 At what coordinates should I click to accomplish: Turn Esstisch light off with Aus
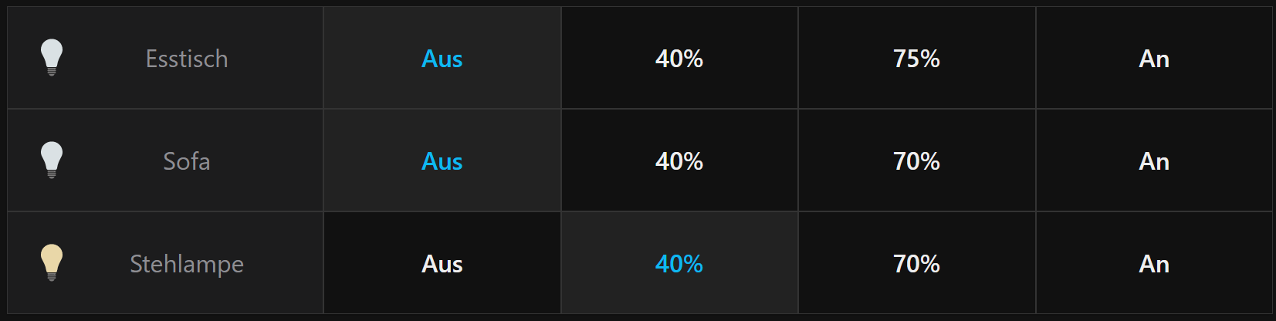[x=442, y=59]
